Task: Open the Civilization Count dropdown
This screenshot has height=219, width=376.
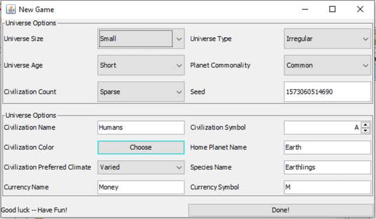Action: coord(141,92)
